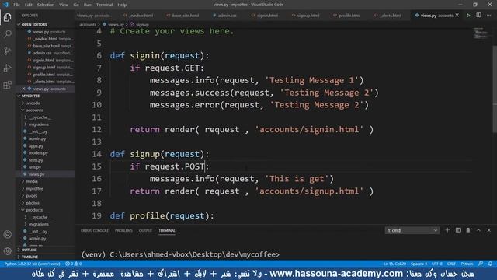
Task: Open editor More Actions ellipsis
Action: pos(489,16)
